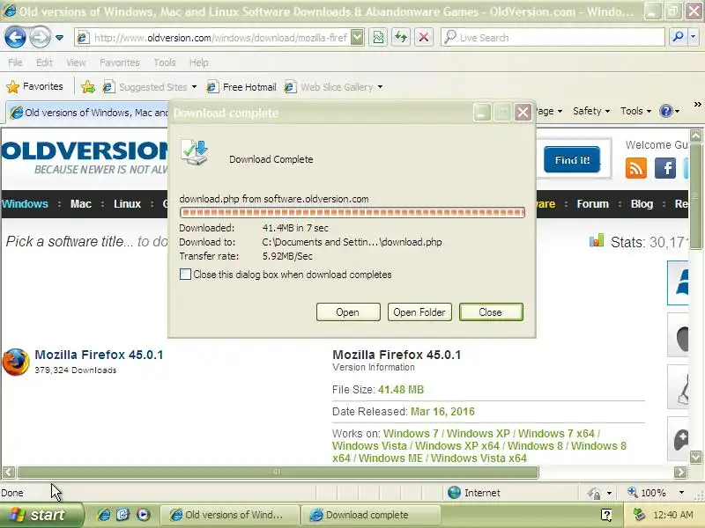Screen dimensions: 705x528
Task: Launch Internet Explorer from quick launch
Action: 104,515
